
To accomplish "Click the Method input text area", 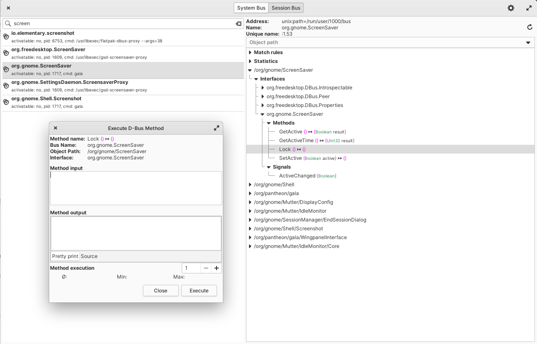I will tap(136, 188).
